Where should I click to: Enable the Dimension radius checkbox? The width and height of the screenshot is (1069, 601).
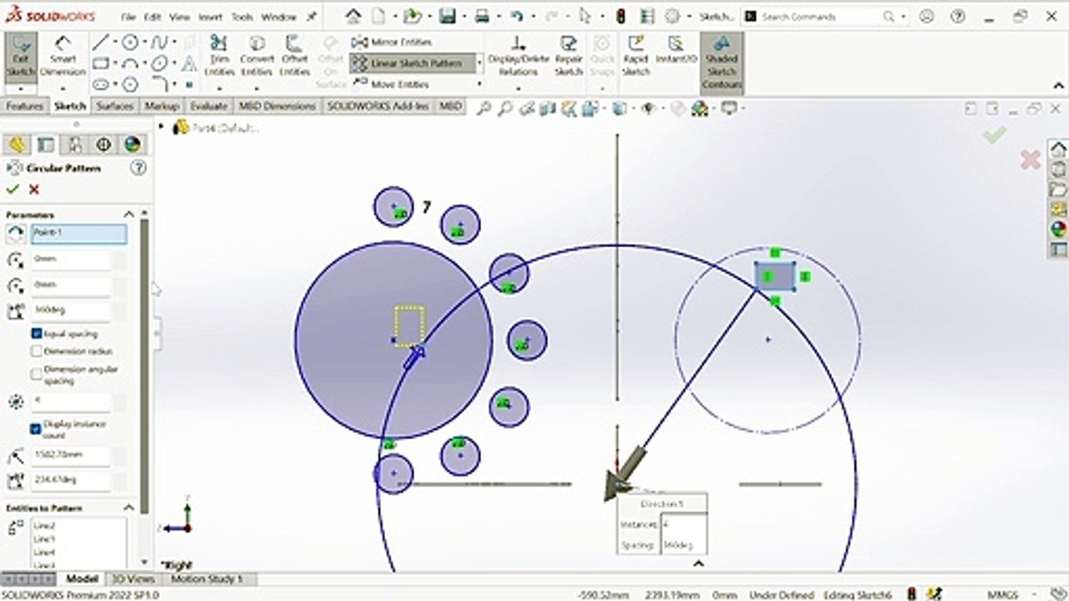37,351
